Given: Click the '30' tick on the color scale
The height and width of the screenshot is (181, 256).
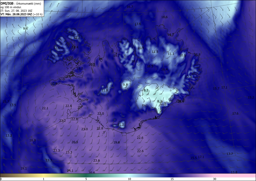Looking at the screenshot, I should (x=215, y=179).
